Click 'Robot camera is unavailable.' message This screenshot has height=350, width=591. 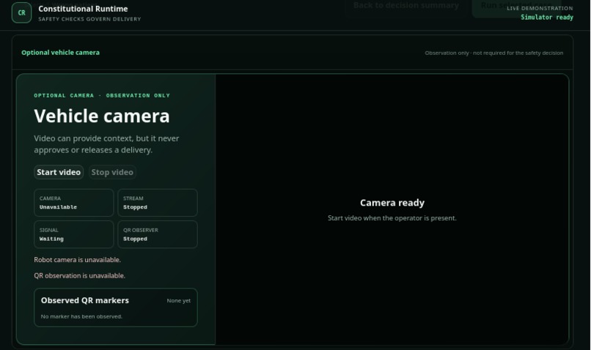pyautogui.click(x=77, y=260)
